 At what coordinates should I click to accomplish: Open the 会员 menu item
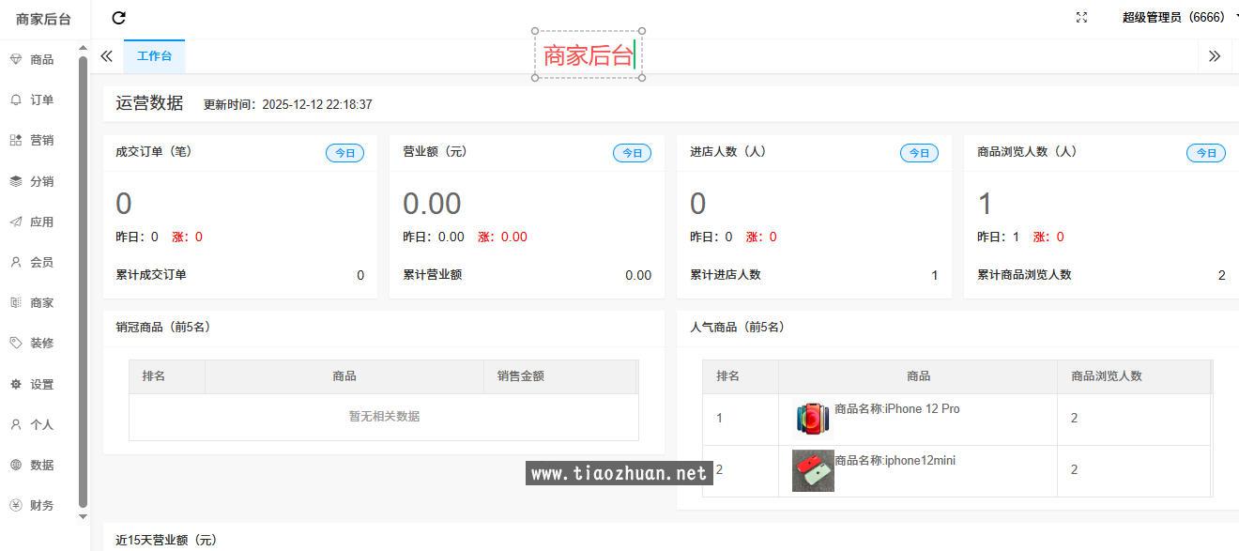41,263
